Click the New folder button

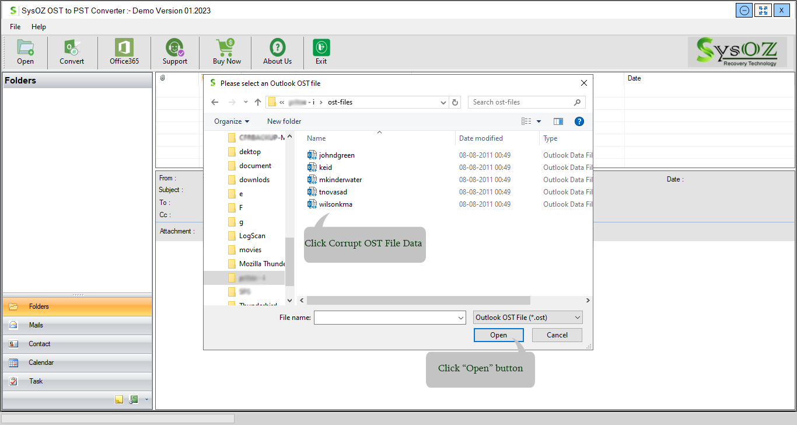click(x=284, y=121)
